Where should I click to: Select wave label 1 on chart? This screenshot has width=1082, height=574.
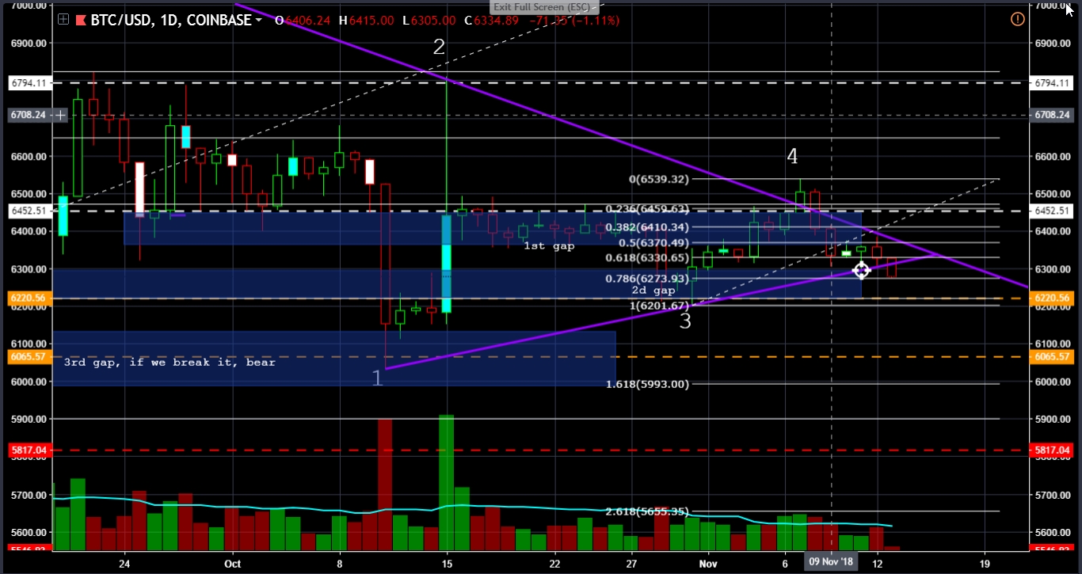click(377, 378)
